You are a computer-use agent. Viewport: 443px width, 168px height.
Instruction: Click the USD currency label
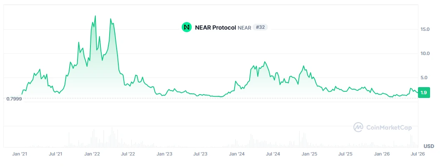[428, 146]
